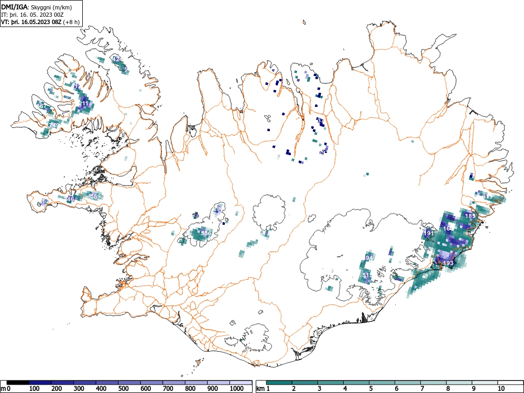
Task: Click the '5' label on the km scale
Action: pos(371,389)
